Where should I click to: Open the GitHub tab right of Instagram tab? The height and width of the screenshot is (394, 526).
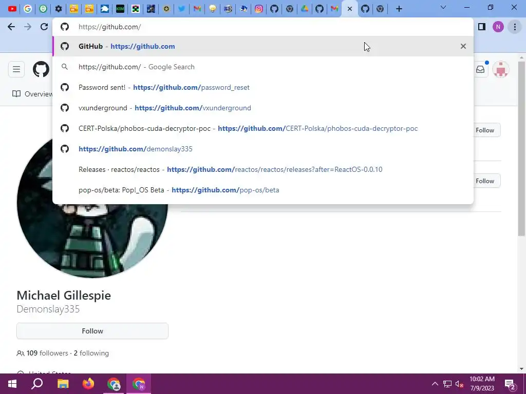coord(274,9)
